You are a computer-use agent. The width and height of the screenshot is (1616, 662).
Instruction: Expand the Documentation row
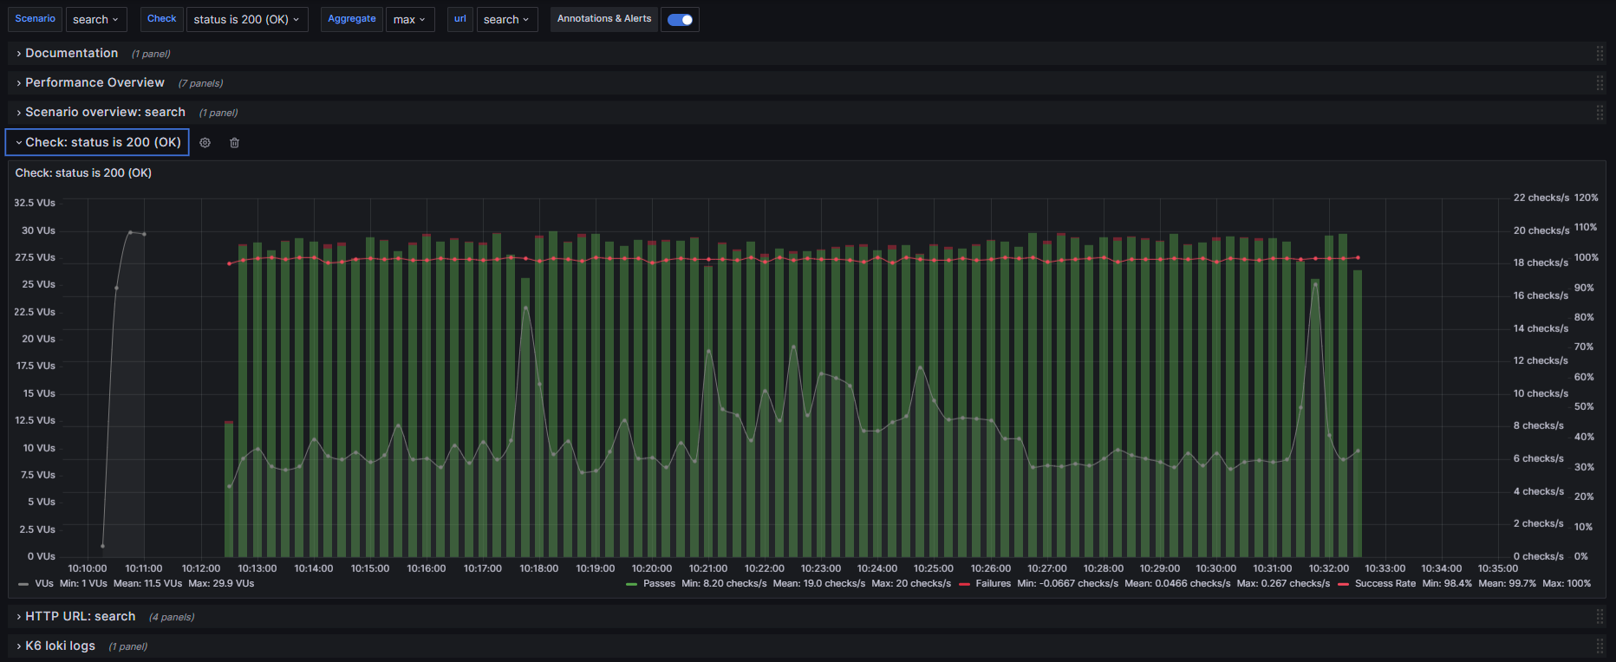[x=71, y=54]
